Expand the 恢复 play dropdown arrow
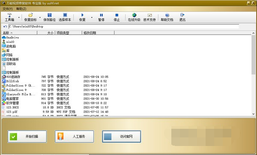Viewport: 257px width, 155px height. pos(92,18)
